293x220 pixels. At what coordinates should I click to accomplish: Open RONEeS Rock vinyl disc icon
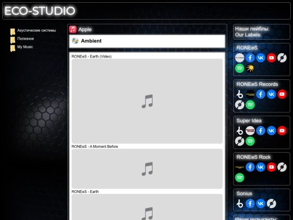tap(282, 167)
